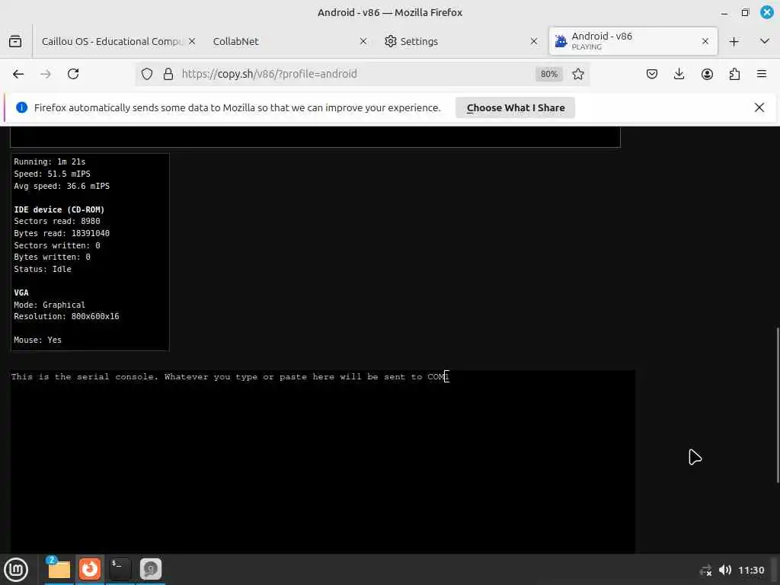Click 'Status: Idle' line
This screenshot has width=780, height=585.
pos(43,269)
